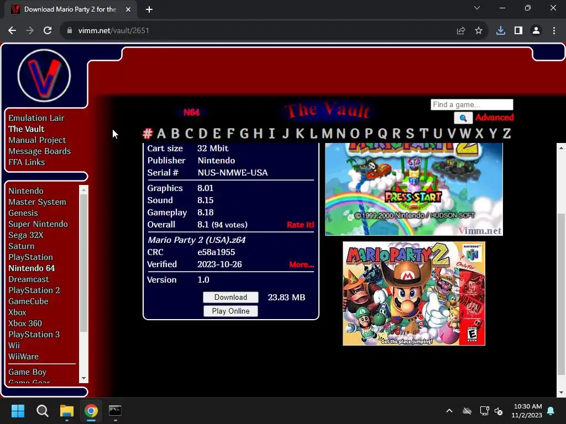Open Message Boards in the sidebar
Viewport: 566px width, 424px height.
coord(40,151)
